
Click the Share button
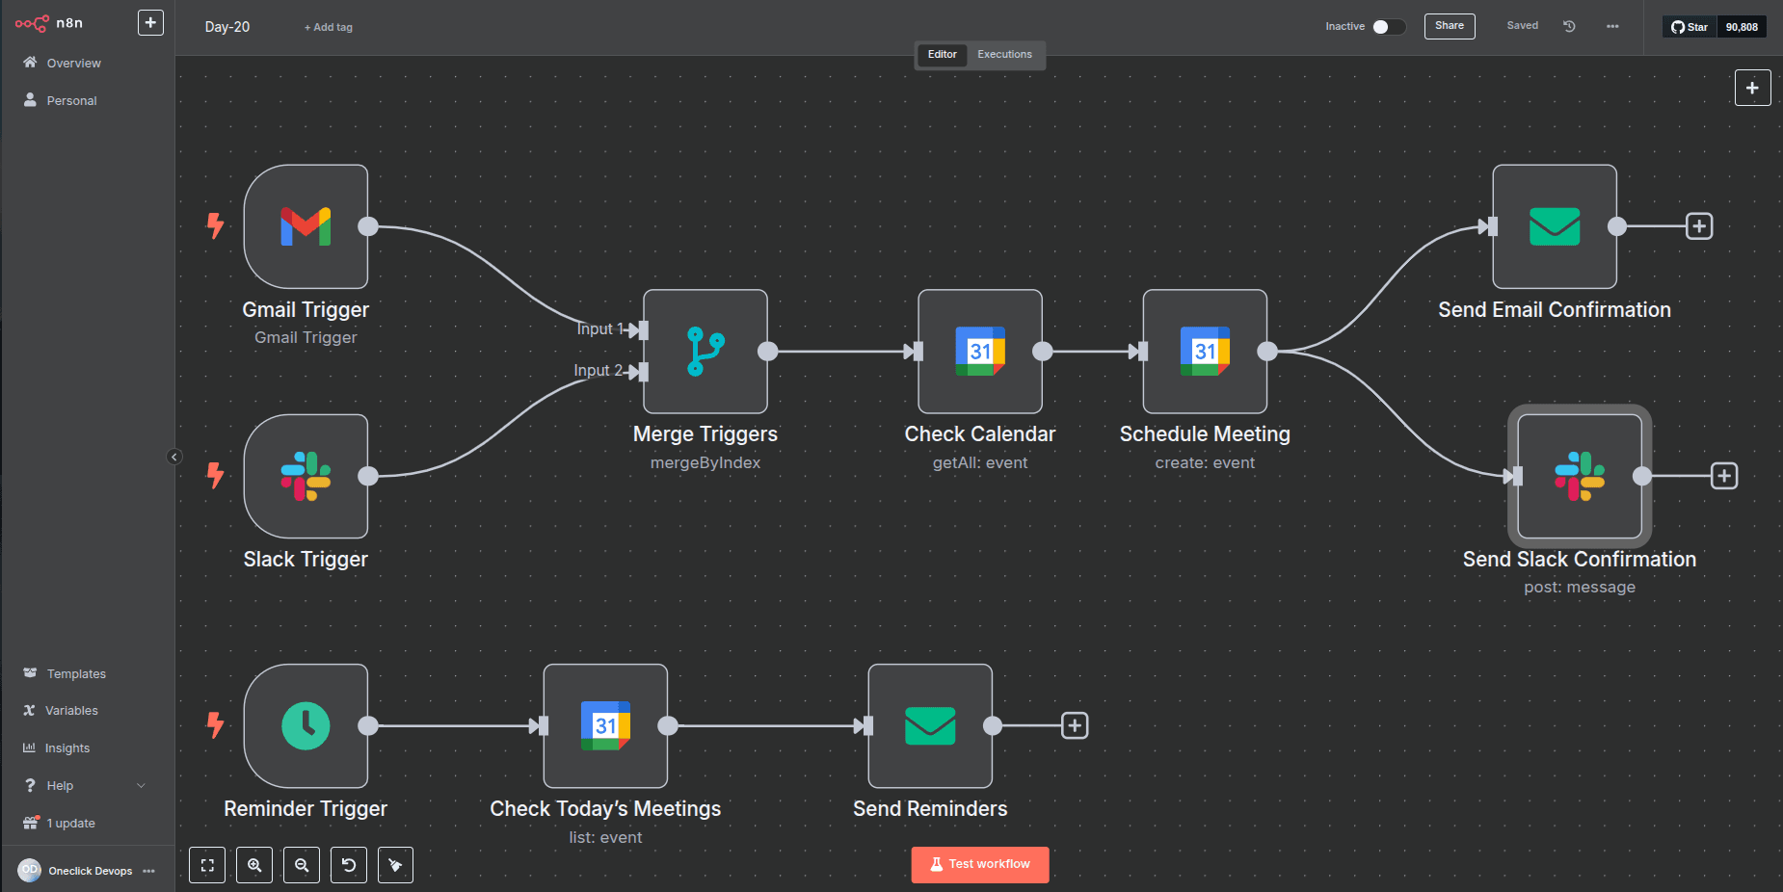pos(1450,26)
